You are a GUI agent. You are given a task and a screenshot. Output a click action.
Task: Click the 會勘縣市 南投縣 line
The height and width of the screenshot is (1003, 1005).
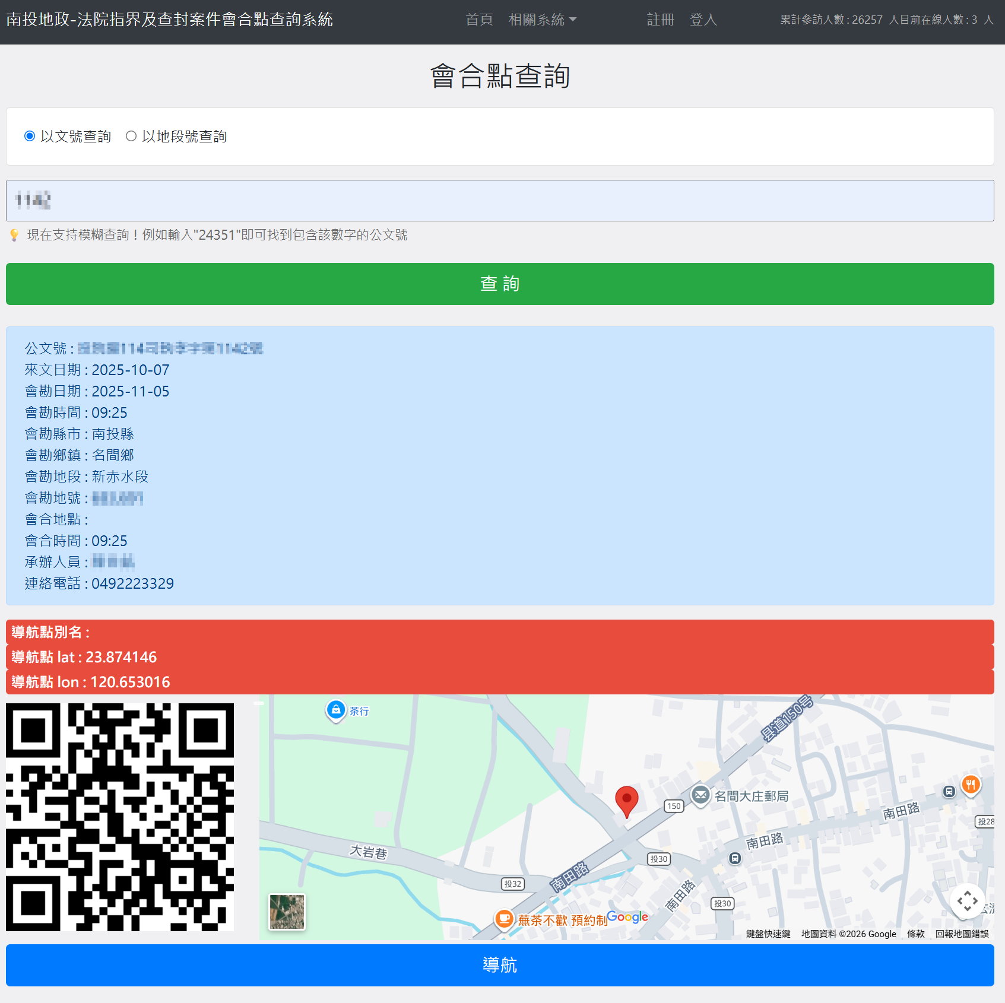coord(80,434)
